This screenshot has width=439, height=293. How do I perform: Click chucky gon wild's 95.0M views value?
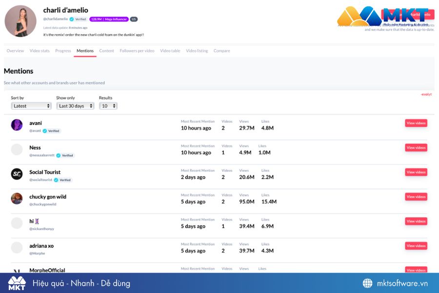click(247, 202)
